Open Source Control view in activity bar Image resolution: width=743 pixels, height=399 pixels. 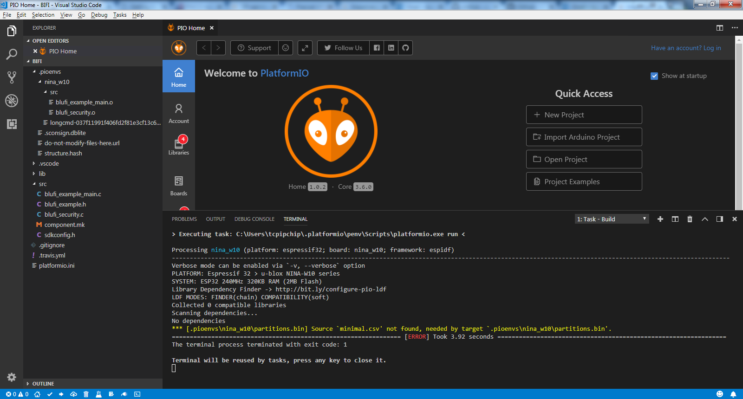coord(12,77)
